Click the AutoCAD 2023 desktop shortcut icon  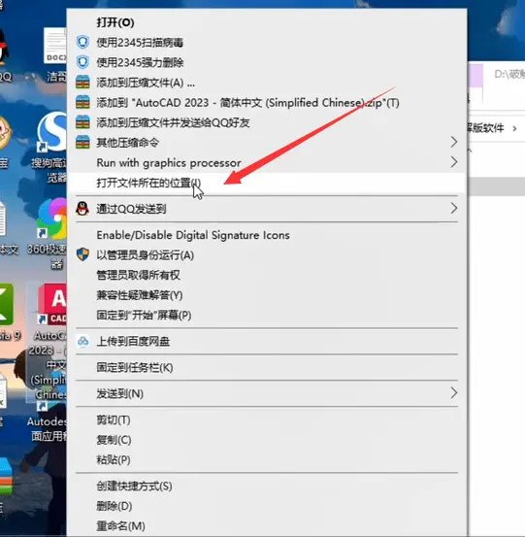(x=51, y=304)
